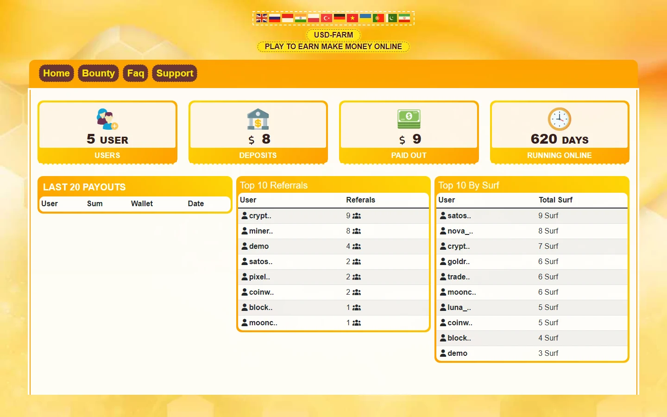667x417 pixels.
Task: Click the green cash icon in Paid Out card
Action: pyautogui.click(x=409, y=119)
